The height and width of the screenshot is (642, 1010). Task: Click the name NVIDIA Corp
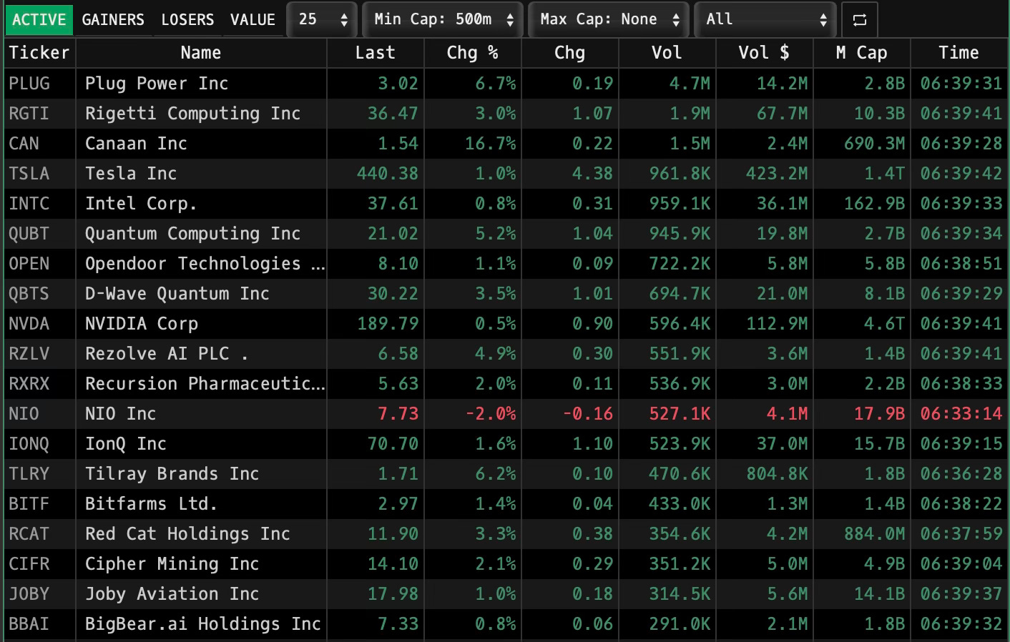(x=142, y=324)
